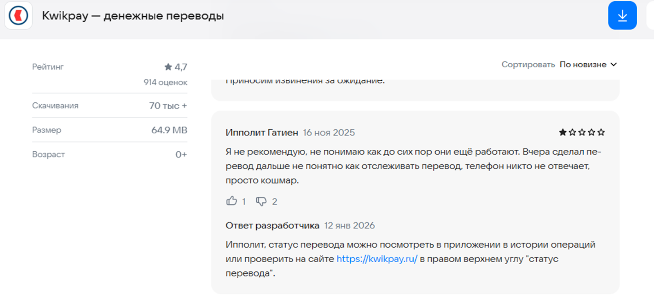The width and height of the screenshot is (654, 301).
Task: Open the sort order dropdown 'По новизне'
Action: tap(588, 64)
